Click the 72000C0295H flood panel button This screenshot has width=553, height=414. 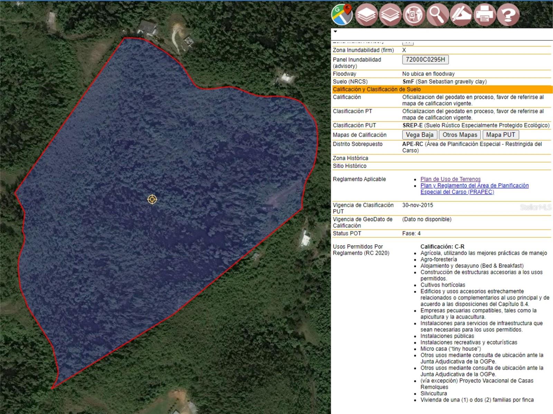(x=425, y=60)
